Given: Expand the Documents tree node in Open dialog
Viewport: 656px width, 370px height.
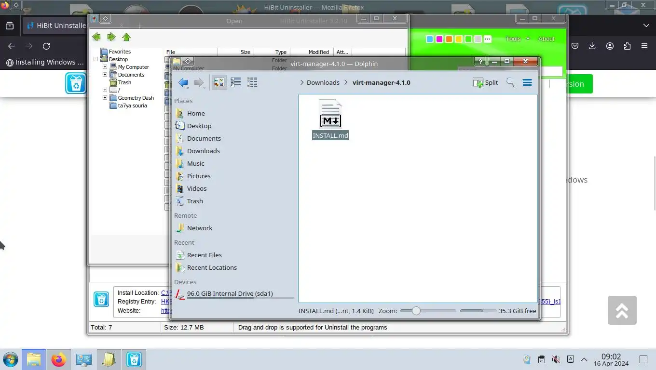Looking at the screenshot, I should 105,75.
